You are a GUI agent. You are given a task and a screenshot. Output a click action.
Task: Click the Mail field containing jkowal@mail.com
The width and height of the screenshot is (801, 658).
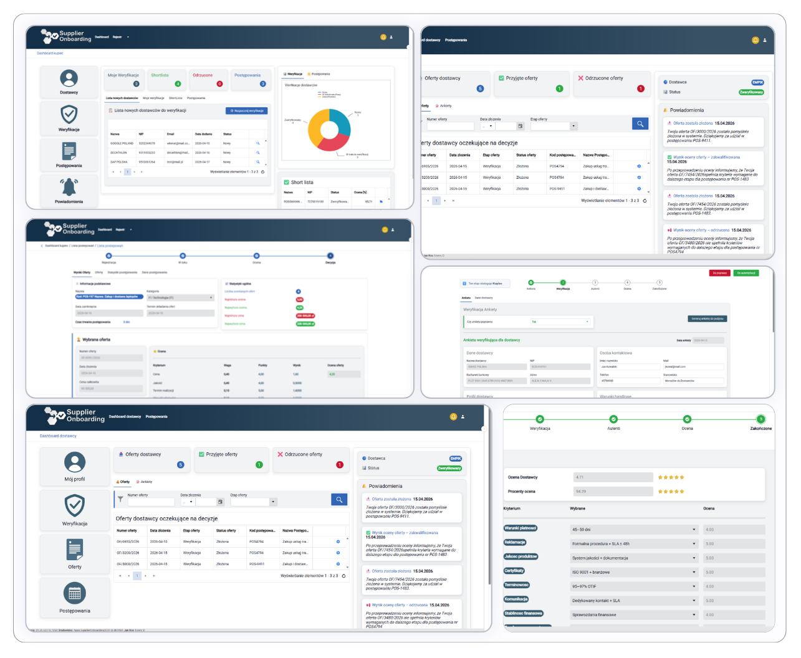(x=693, y=366)
